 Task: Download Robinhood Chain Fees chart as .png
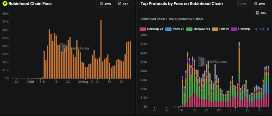(x=105, y=4)
